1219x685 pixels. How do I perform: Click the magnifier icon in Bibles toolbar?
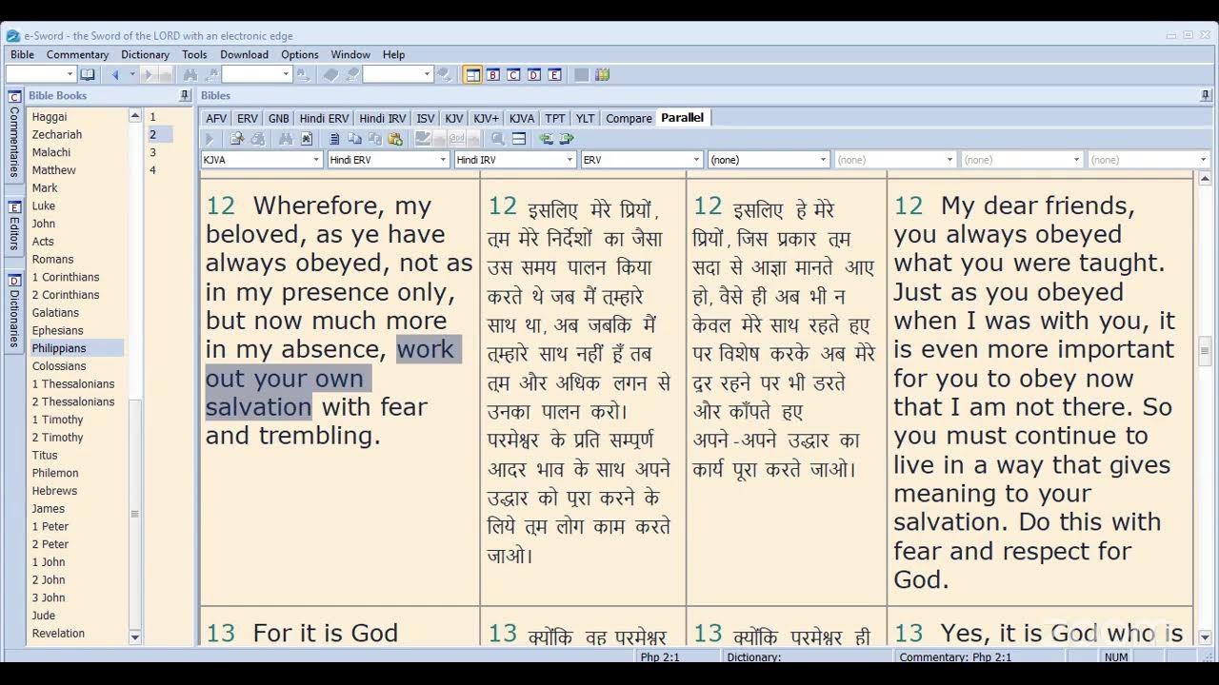pyautogui.click(x=498, y=139)
